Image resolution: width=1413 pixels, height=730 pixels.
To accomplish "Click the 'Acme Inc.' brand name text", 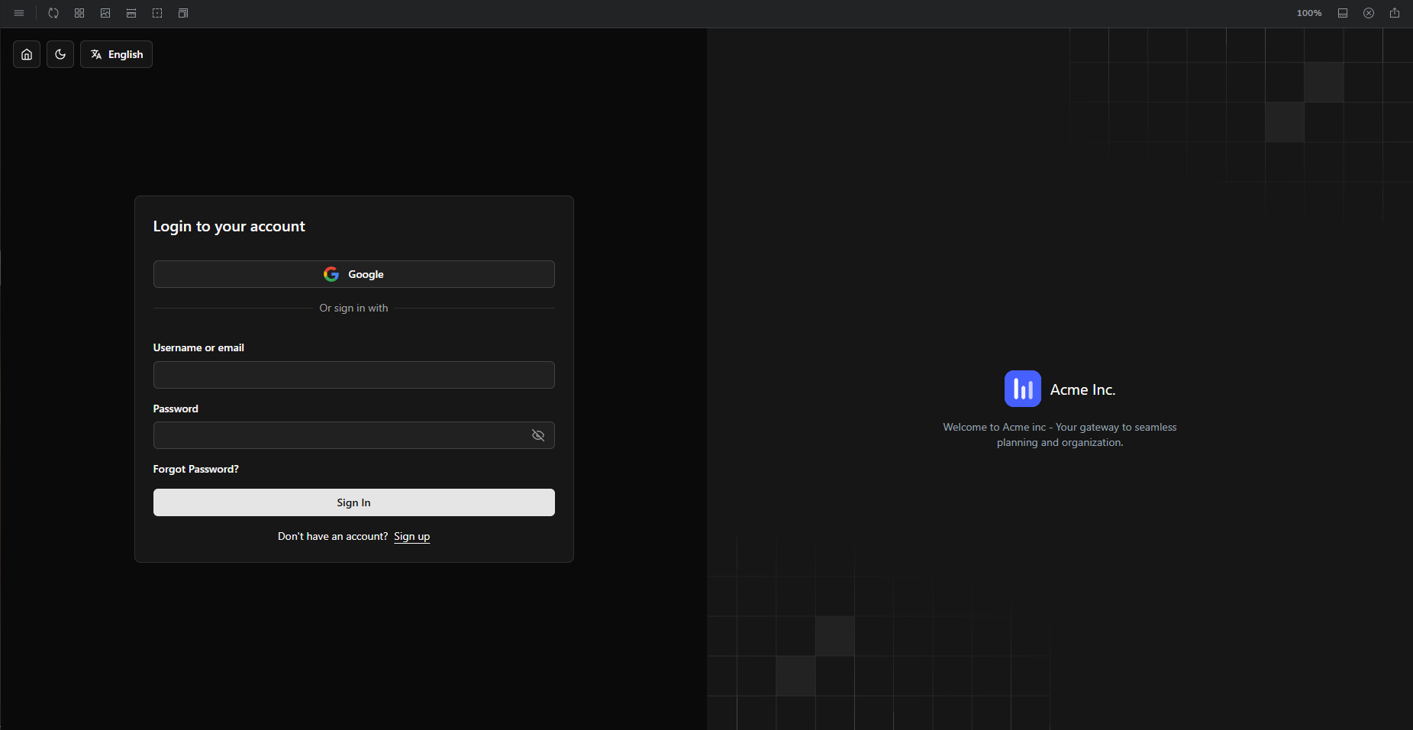I will point(1082,389).
